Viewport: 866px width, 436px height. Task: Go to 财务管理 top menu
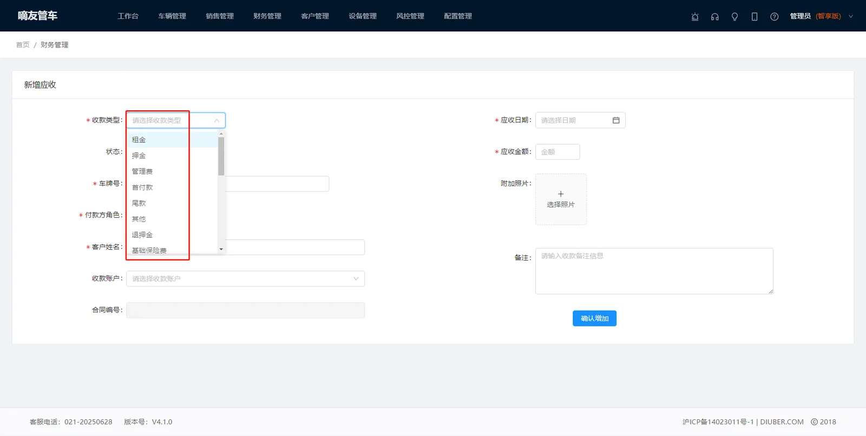pos(267,16)
